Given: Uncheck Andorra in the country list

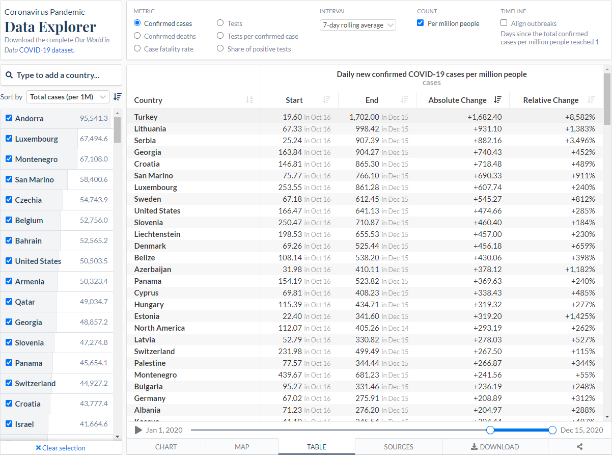Looking at the screenshot, I should (x=9, y=118).
